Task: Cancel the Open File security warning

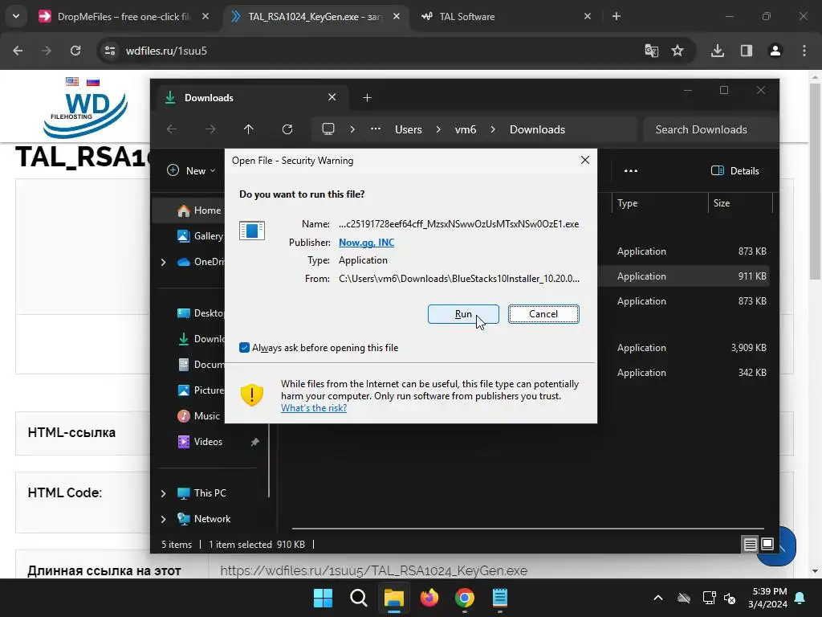Action: click(x=543, y=314)
